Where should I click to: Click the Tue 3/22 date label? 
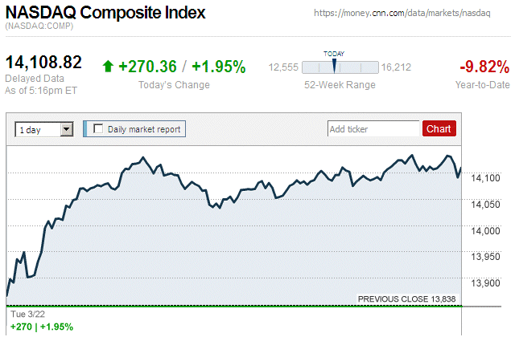point(27,314)
